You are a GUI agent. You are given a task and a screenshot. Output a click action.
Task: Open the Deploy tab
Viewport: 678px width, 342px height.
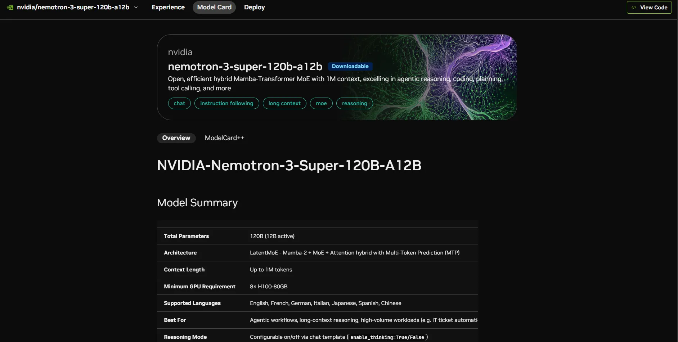[x=254, y=7]
